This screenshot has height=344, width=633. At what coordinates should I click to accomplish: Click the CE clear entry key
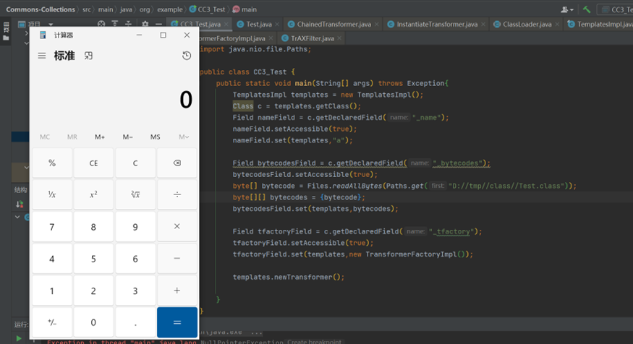[x=93, y=163]
